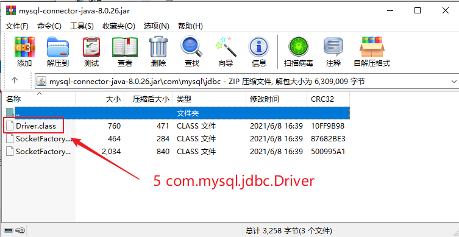Click CRC value 87682BE3
The width and height of the screenshot is (459, 237).
point(328,139)
